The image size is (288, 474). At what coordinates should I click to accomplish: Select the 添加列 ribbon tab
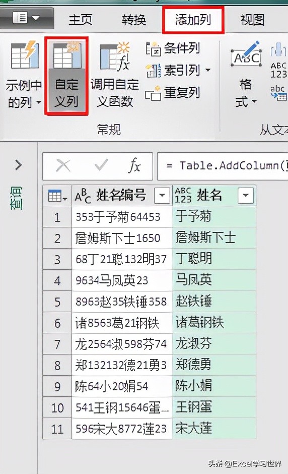[x=193, y=20]
